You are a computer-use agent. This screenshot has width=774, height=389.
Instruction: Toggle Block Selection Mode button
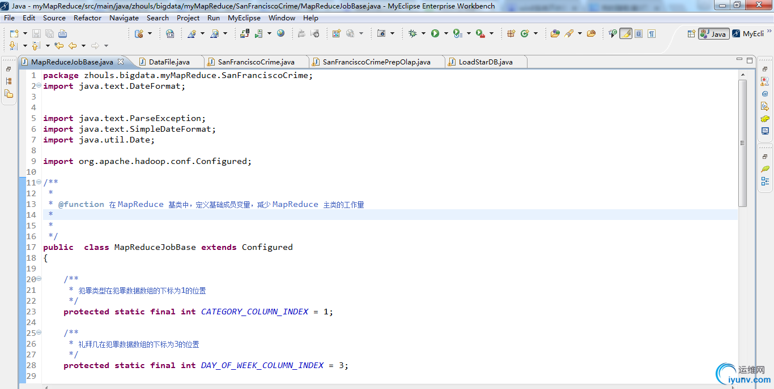coord(639,34)
